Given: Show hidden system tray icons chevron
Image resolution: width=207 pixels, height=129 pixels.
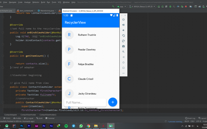Looking at the screenshot, I should 182,126.
